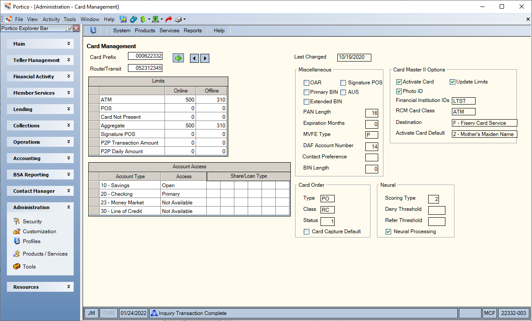Open the printer icon dropdown arrow
Screen dimensions: 532x321
pyautogui.click(x=184, y=19)
